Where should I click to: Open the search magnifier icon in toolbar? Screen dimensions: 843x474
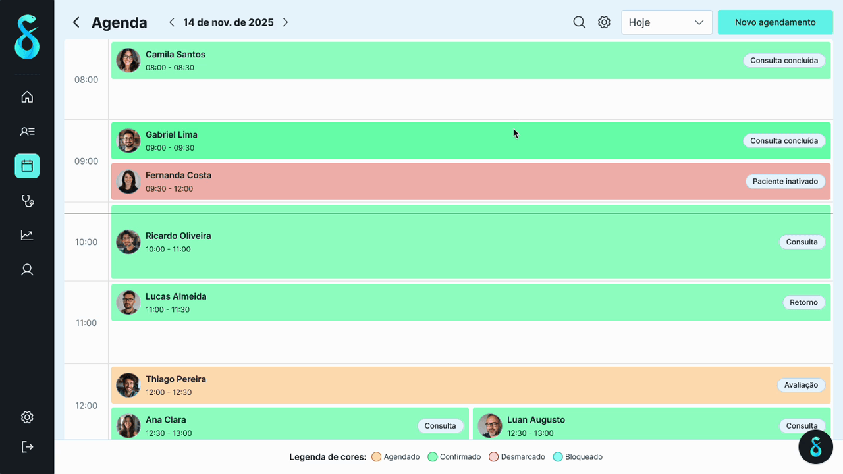pos(579,22)
